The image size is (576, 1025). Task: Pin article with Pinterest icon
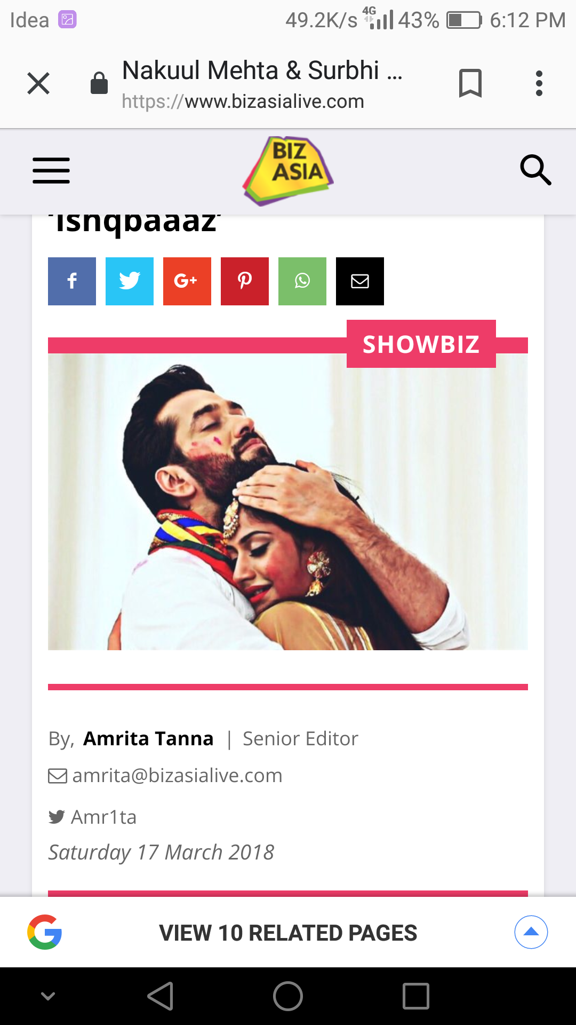coord(245,281)
